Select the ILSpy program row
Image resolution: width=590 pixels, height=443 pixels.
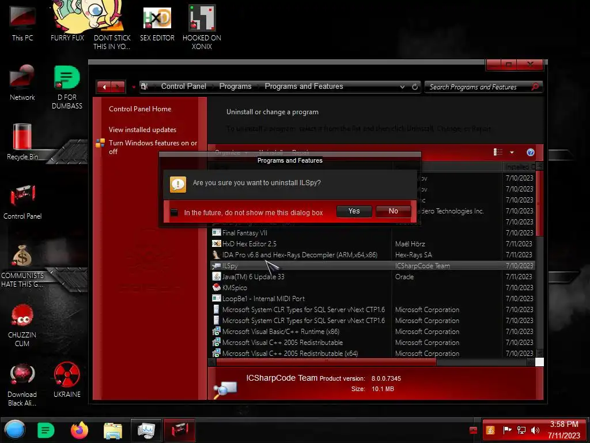(373, 265)
